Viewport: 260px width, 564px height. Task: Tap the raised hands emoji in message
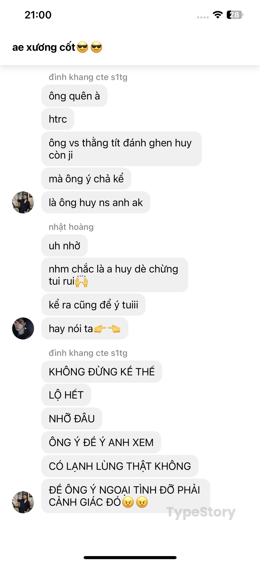(81, 281)
